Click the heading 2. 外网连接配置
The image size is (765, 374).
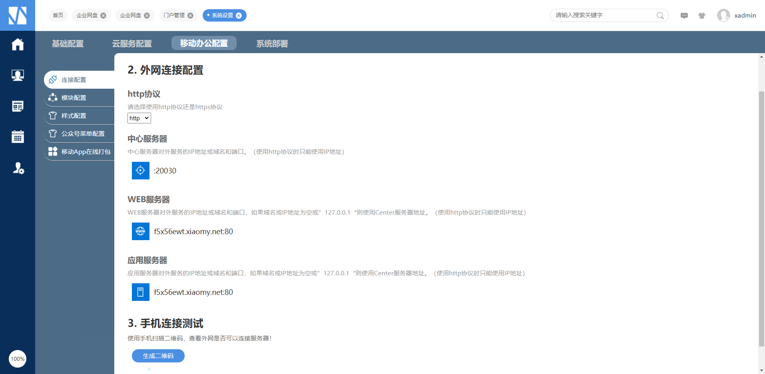coord(165,70)
